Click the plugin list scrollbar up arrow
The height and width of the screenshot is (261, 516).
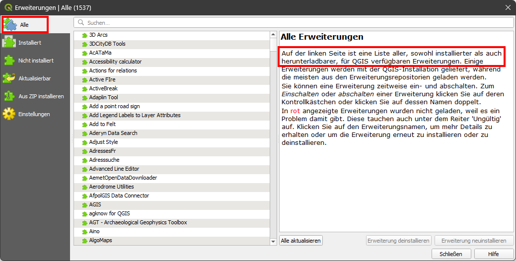pyautogui.click(x=273, y=35)
